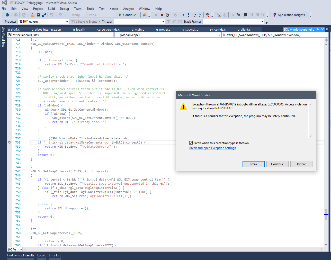Click the Toggle Bookmark icon
The image size is (331, 260).
coord(246,15)
